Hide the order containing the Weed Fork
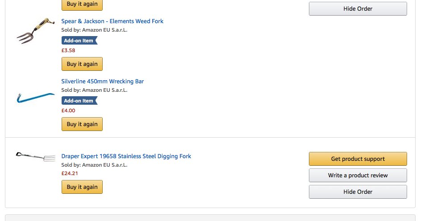This screenshot has height=221, width=433. click(x=358, y=8)
